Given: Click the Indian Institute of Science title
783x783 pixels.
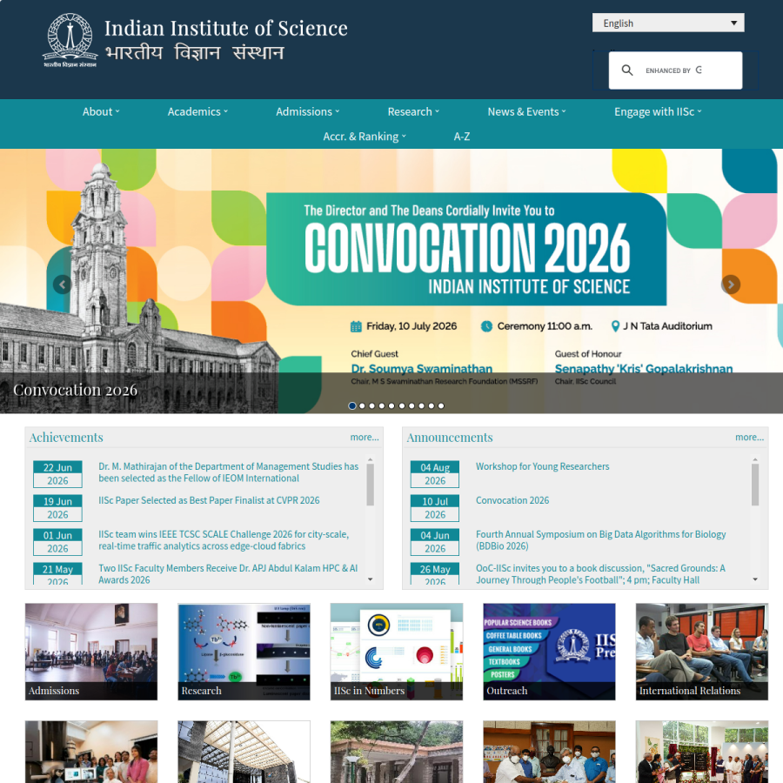Looking at the screenshot, I should pos(225,29).
